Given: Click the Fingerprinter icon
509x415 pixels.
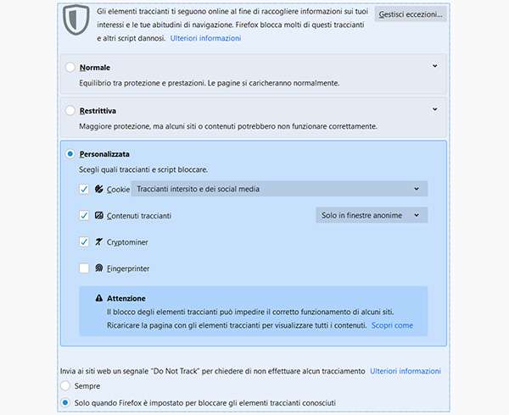Looking at the screenshot, I should 99,268.
